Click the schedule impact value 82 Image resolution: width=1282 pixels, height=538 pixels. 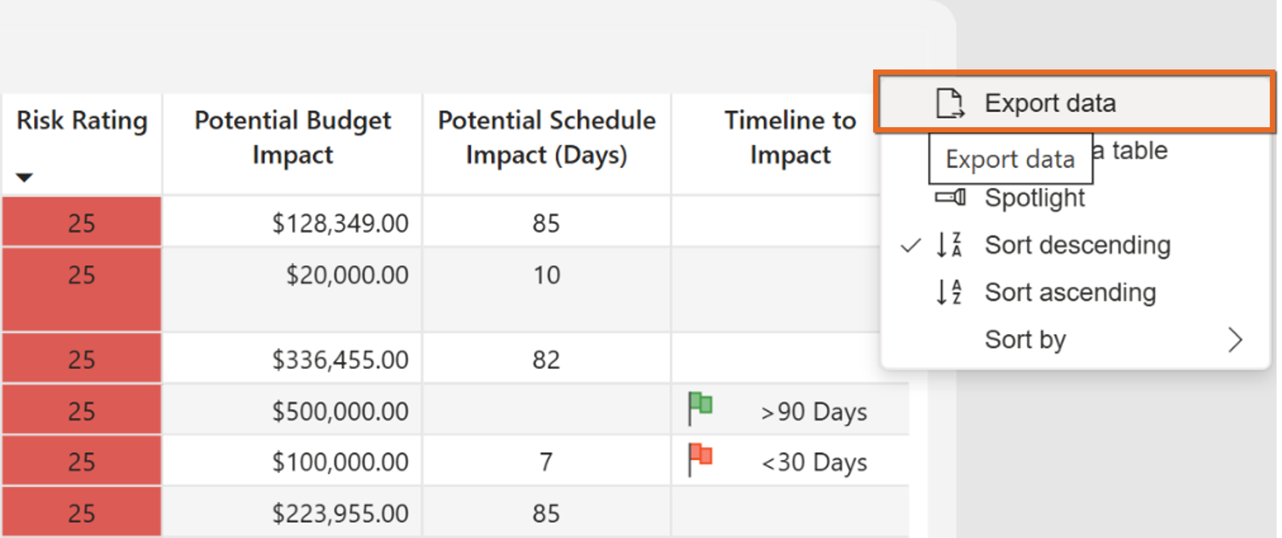pyautogui.click(x=547, y=359)
